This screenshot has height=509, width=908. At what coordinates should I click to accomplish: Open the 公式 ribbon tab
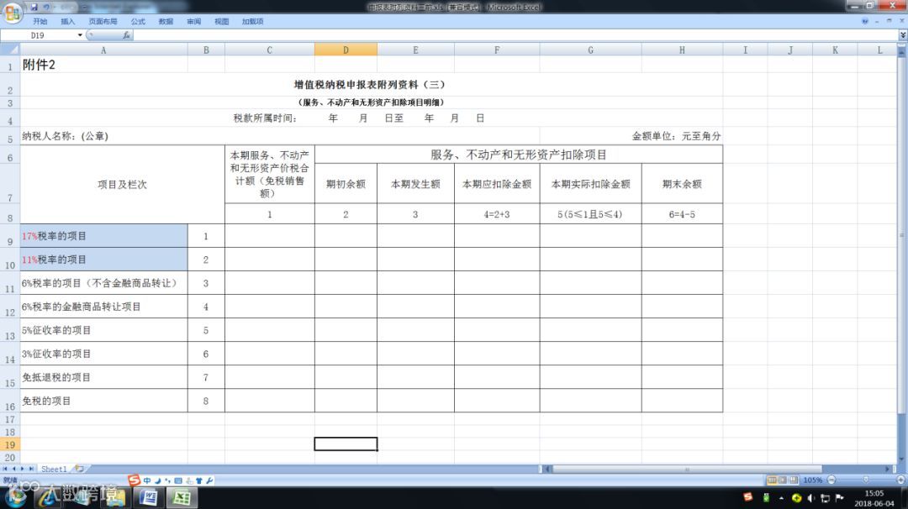(x=138, y=21)
